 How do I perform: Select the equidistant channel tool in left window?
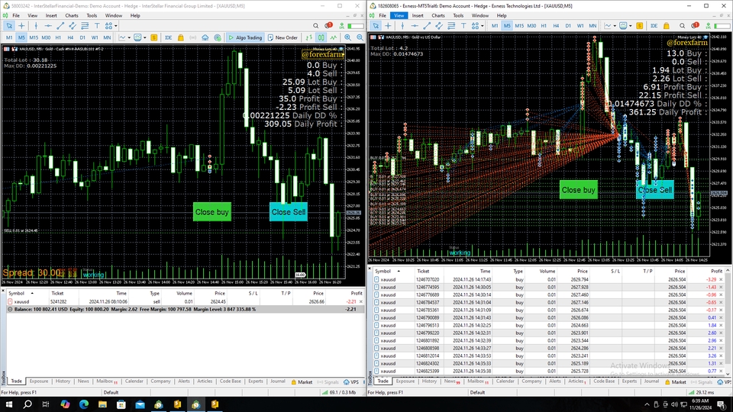[73, 26]
